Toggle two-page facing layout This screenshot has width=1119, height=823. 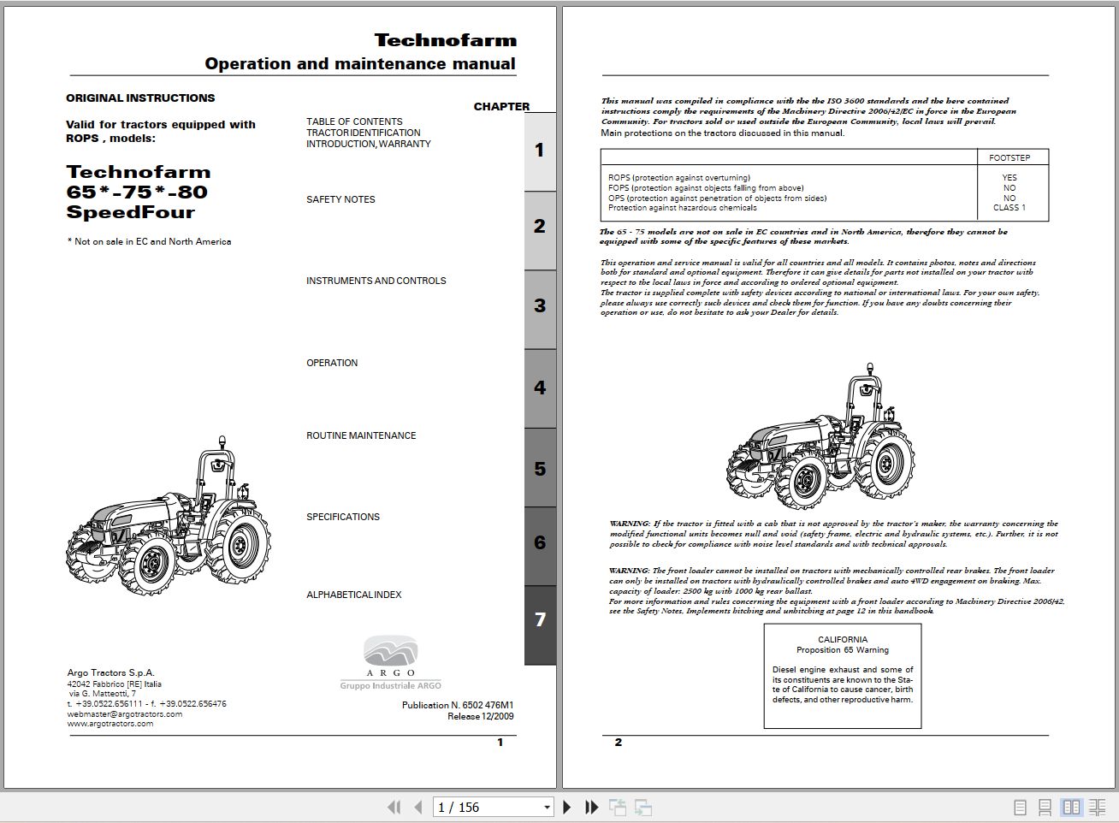click(1071, 807)
